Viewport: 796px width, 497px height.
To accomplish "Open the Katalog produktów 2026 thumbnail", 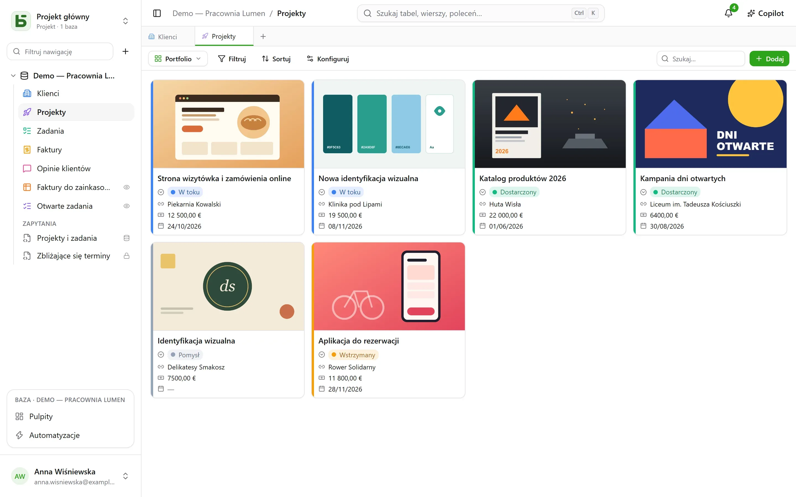I will 550,124.
